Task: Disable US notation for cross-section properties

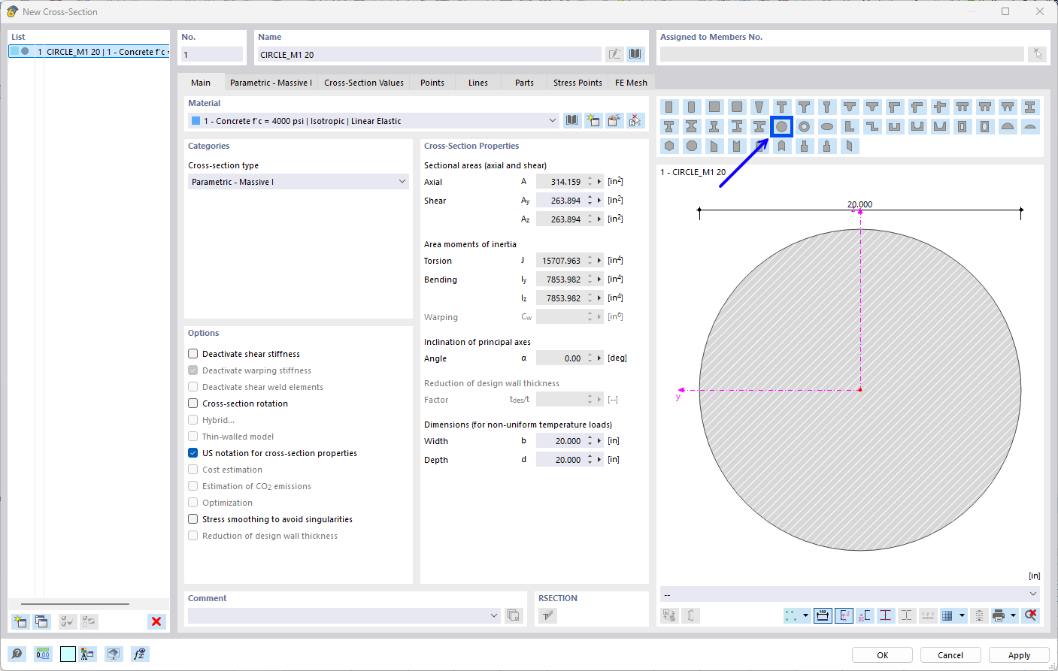Action: [193, 453]
